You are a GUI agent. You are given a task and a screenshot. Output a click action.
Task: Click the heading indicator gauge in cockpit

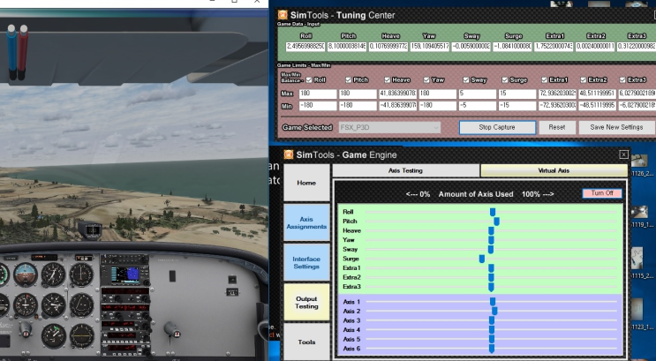pos(26,305)
